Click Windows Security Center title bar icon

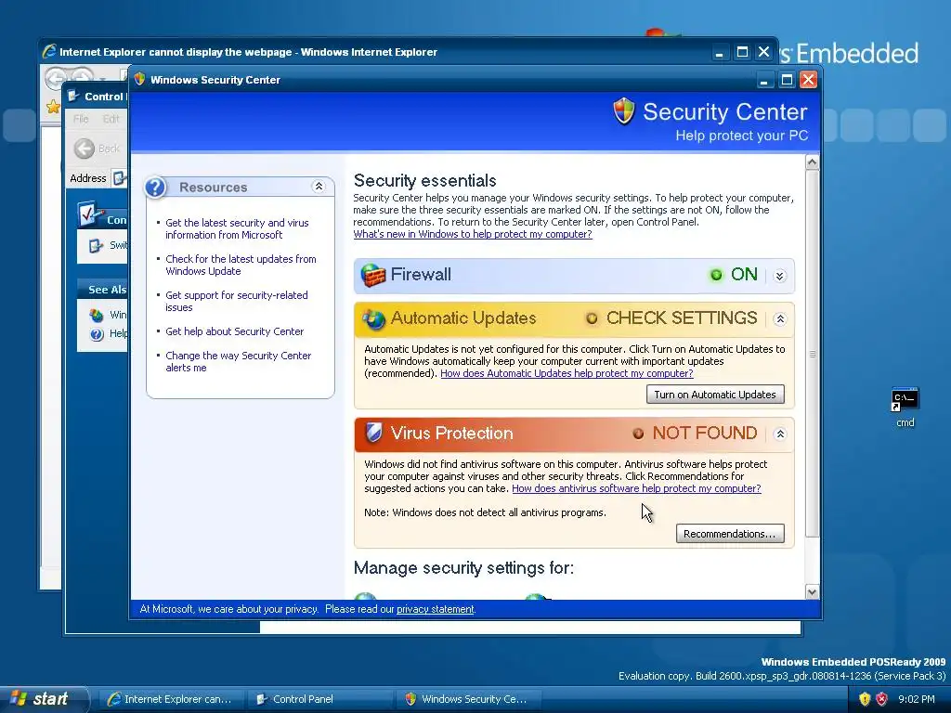click(x=139, y=80)
